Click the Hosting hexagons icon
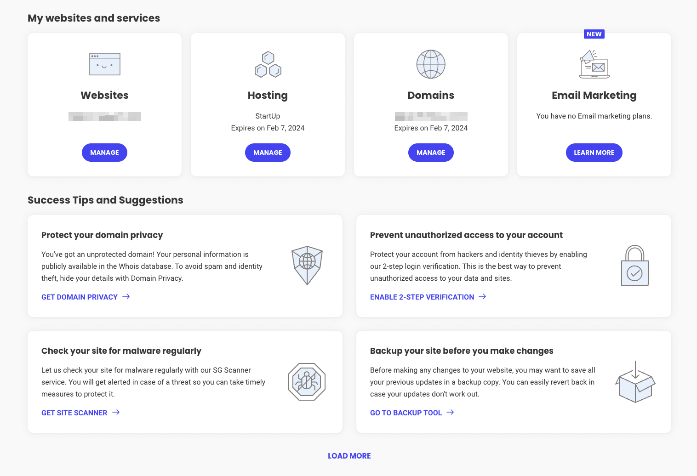Image resolution: width=697 pixels, height=476 pixels. coord(268,64)
